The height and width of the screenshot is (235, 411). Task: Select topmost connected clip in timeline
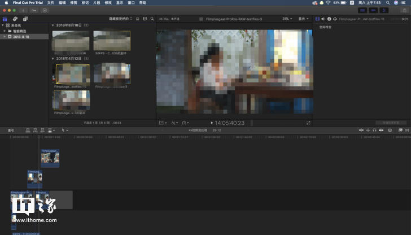(50, 158)
